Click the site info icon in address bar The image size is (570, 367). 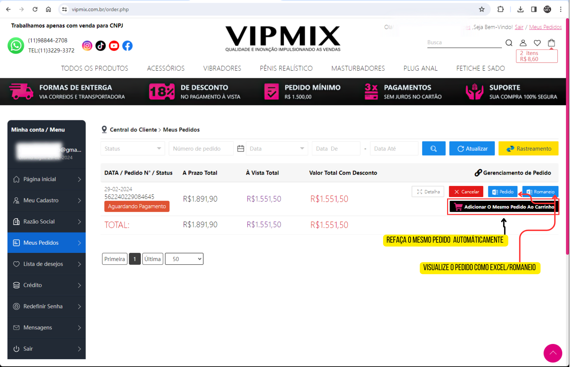pyautogui.click(x=64, y=9)
